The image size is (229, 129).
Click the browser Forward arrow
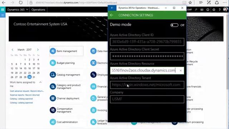pyautogui.click(x=12, y=3)
